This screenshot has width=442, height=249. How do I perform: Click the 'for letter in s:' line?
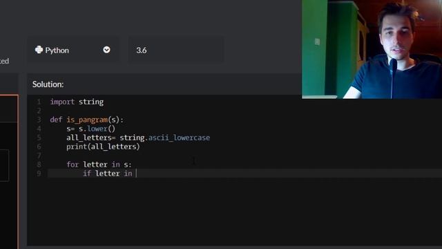99,165
